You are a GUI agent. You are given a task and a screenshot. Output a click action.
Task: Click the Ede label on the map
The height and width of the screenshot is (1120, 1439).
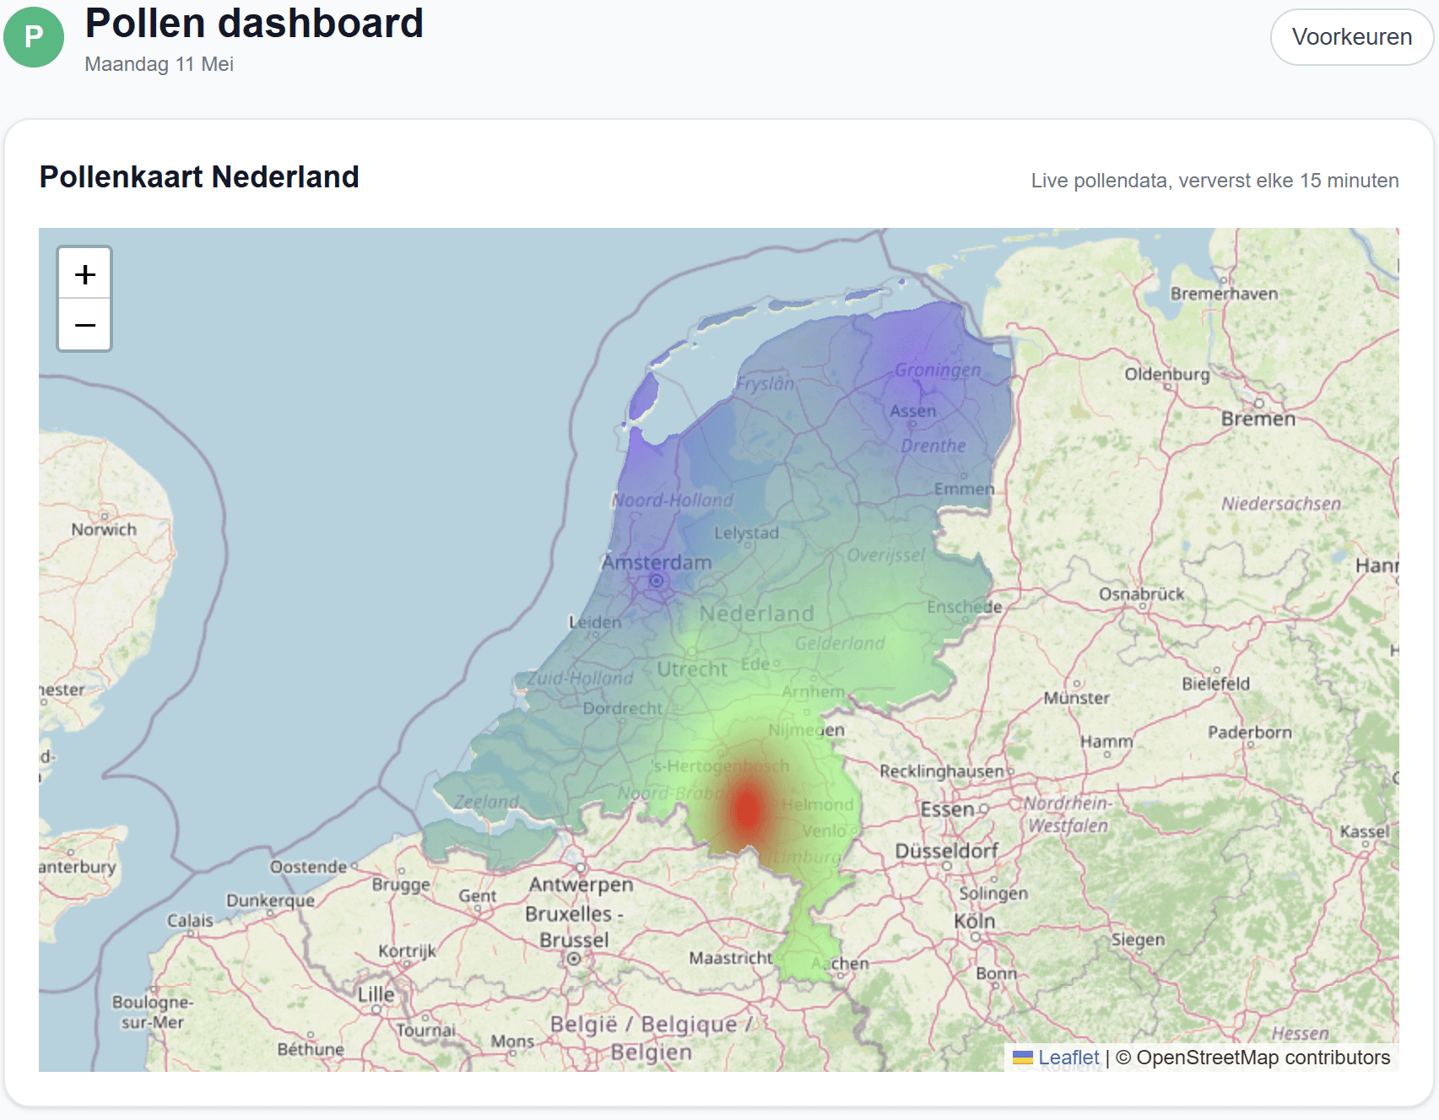pos(755,664)
